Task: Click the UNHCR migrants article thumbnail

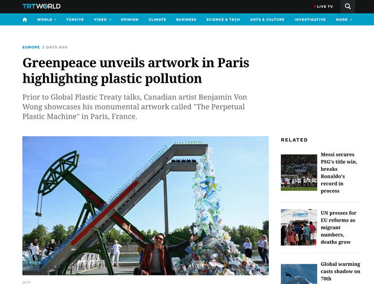Action: tap(299, 227)
